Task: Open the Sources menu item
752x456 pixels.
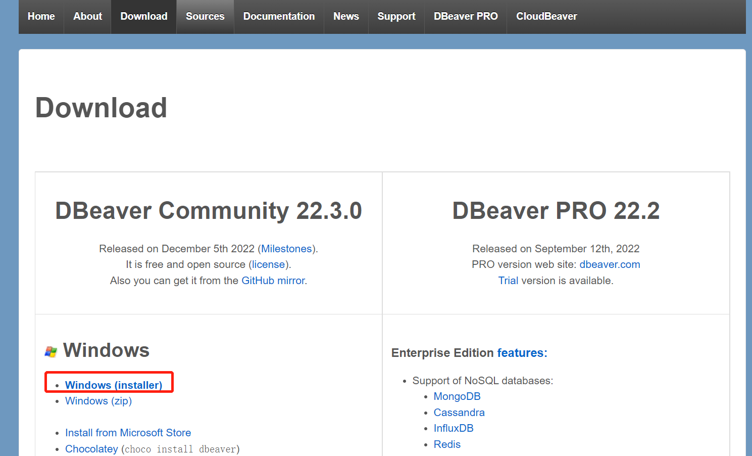Action: click(205, 16)
